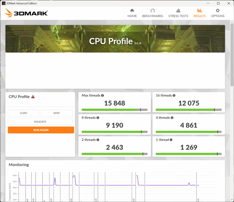
Task: Click the 16 threads info icon
Action: pos(174,95)
